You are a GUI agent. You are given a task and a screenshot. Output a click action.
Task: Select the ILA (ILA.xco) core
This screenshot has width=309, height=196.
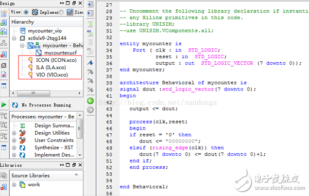51,67
